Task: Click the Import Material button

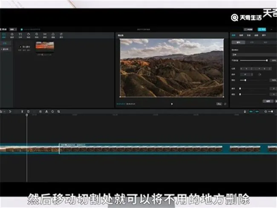Action: click(x=25, y=47)
